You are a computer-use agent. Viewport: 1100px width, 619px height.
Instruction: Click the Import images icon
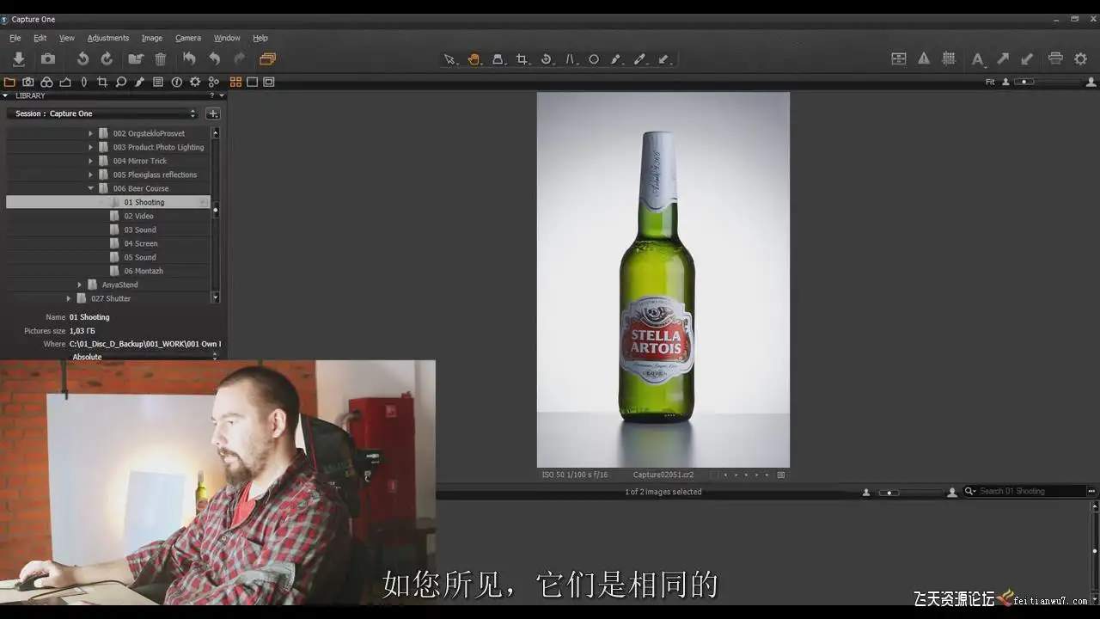18,58
